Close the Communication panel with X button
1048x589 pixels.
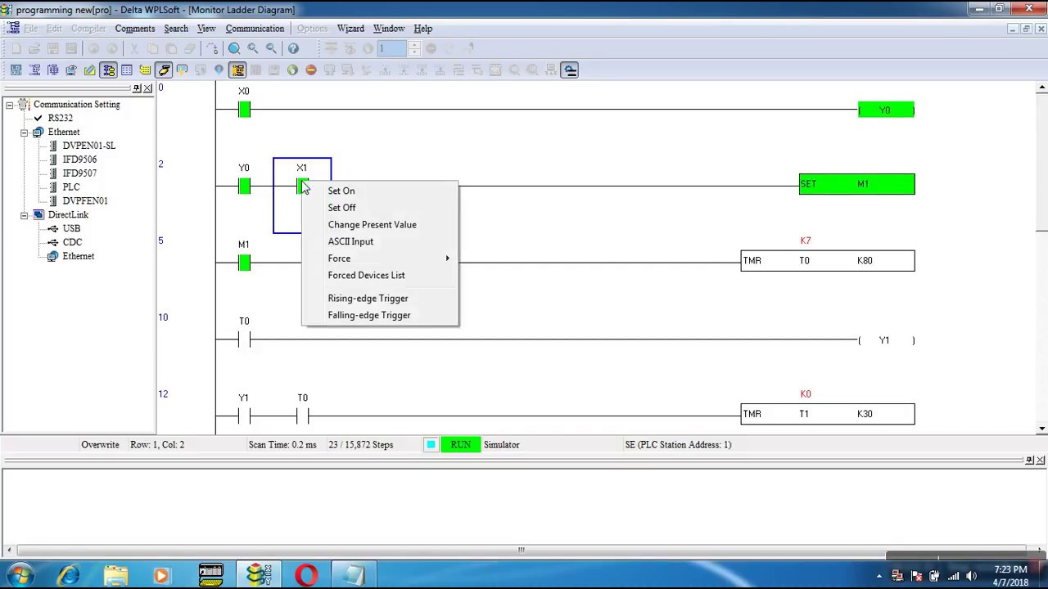pyautogui.click(x=148, y=88)
